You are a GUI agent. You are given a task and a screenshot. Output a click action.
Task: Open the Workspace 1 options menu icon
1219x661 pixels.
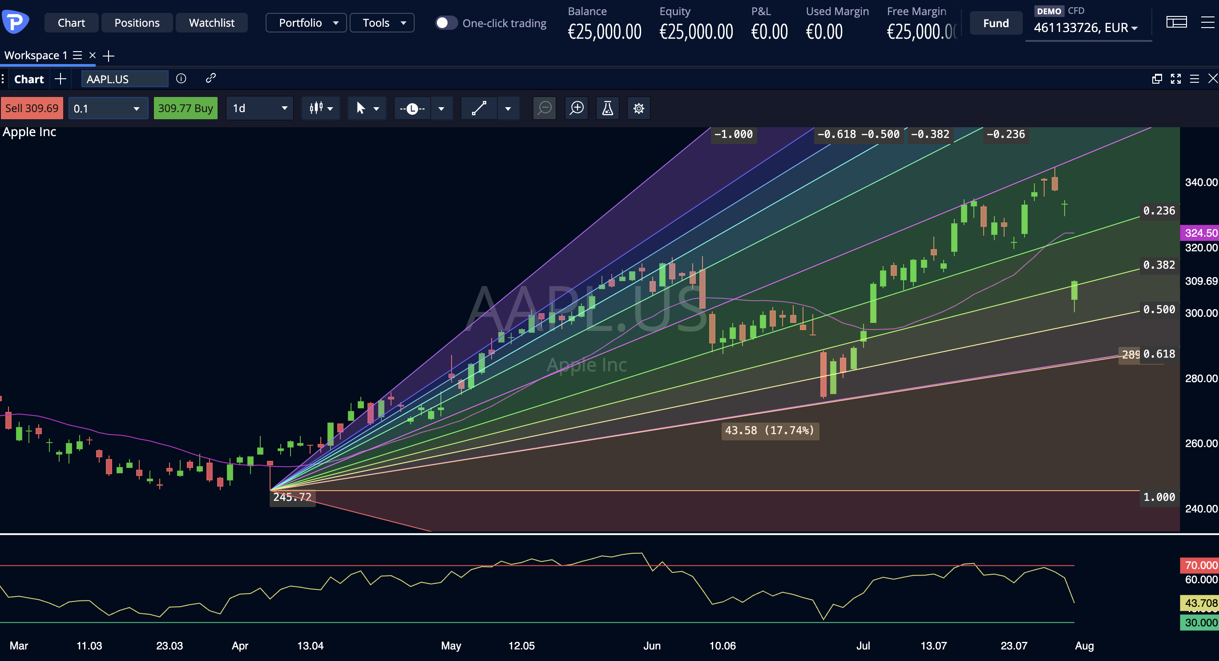point(77,55)
